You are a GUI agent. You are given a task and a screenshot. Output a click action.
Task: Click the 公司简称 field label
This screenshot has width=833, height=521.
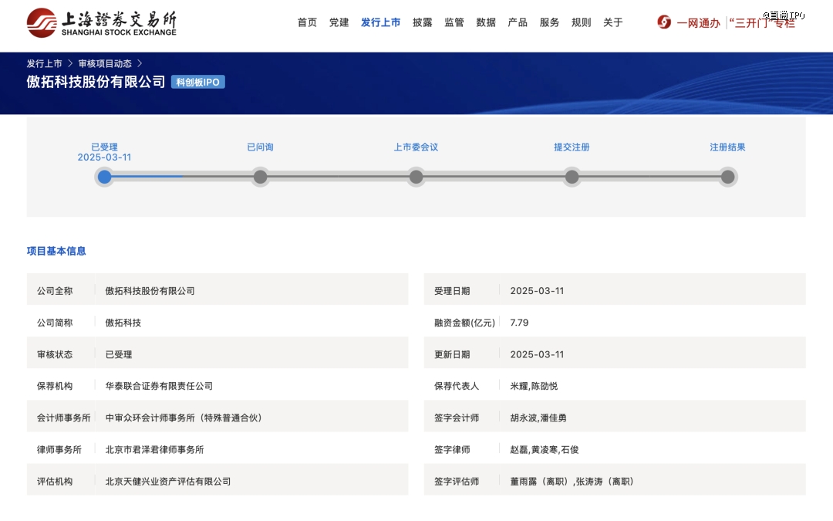pos(55,323)
